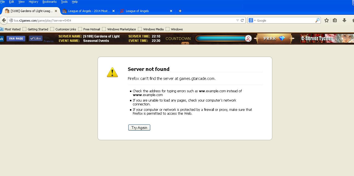354x176 pixels.
Task: Expand the arrow tab below the countdown
Action: (185, 43)
